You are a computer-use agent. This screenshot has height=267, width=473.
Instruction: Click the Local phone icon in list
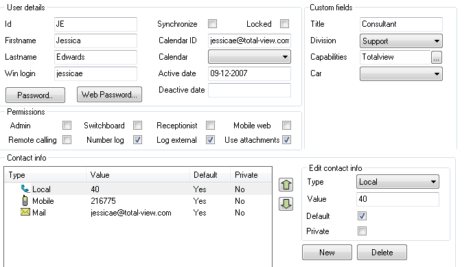point(25,189)
